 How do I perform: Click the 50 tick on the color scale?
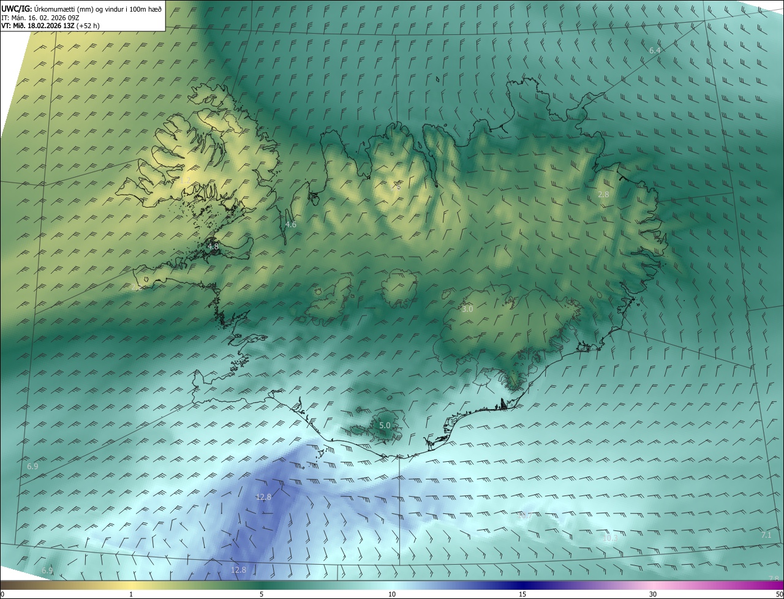click(x=779, y=594)
